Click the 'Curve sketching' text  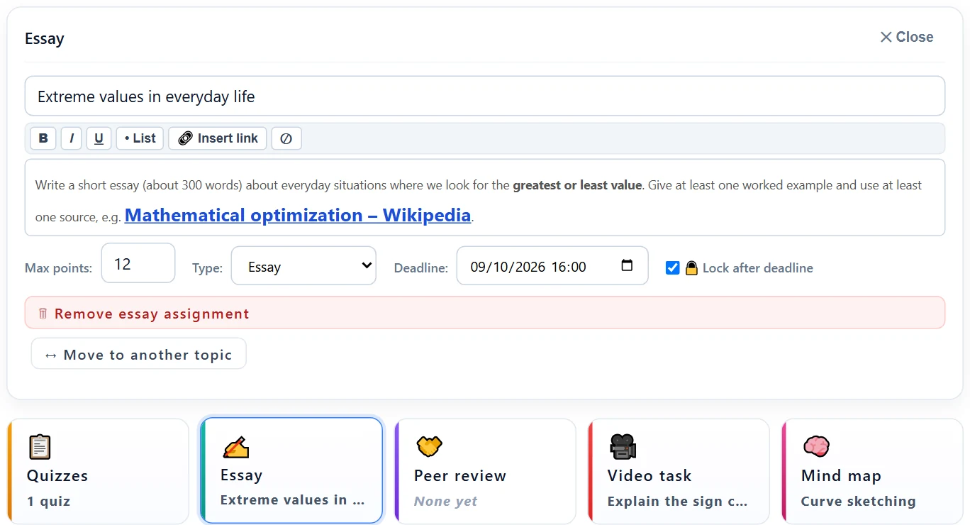click(858, 502)
